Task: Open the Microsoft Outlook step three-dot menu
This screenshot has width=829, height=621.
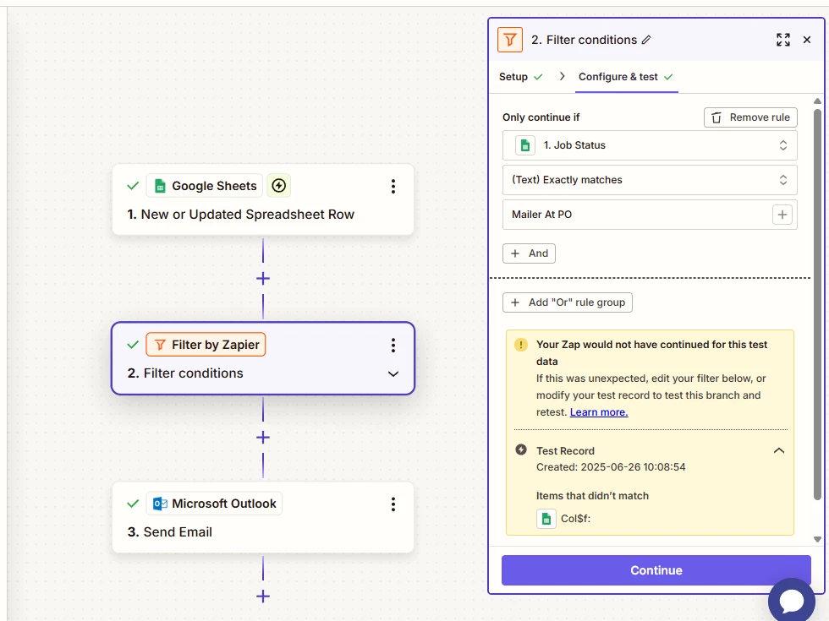Action: [x=393, y=504]
